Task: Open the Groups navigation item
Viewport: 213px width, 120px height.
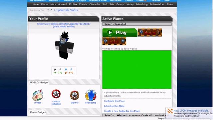Action: (x=120, y=4)
